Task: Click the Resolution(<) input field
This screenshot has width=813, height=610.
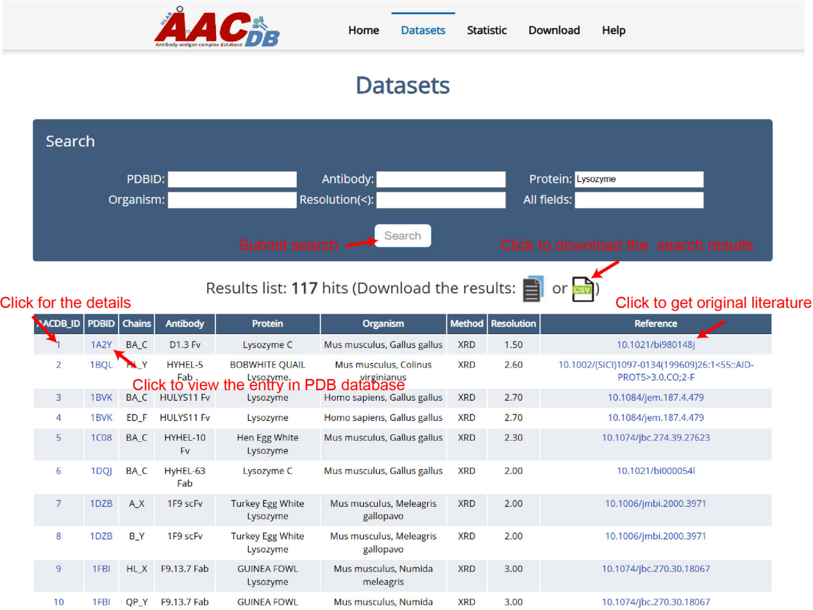Action: pyautogui.click(x=441, y=200)
